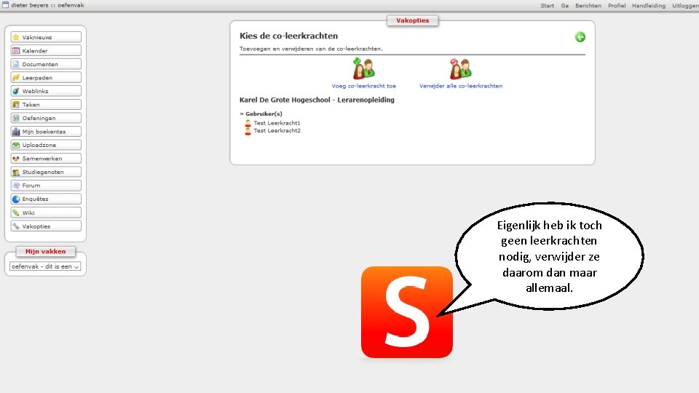Screen dimensions: 699x393
Task: Open the Studiegenoten module
Action: tap(46, 172)
